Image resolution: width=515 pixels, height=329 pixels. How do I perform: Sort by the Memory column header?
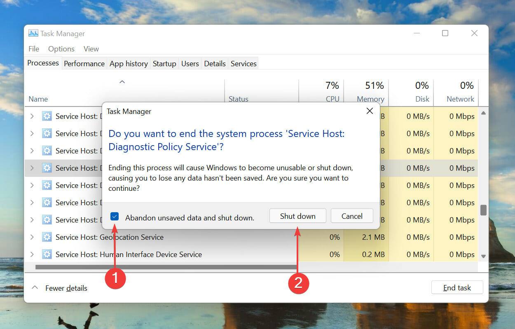coord(370,99)
